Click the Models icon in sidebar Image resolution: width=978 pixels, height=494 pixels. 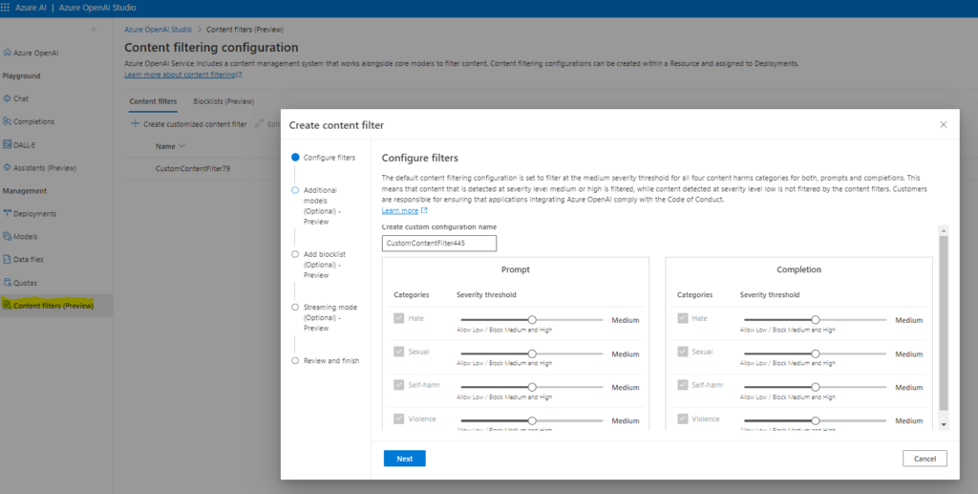[8, 236]
